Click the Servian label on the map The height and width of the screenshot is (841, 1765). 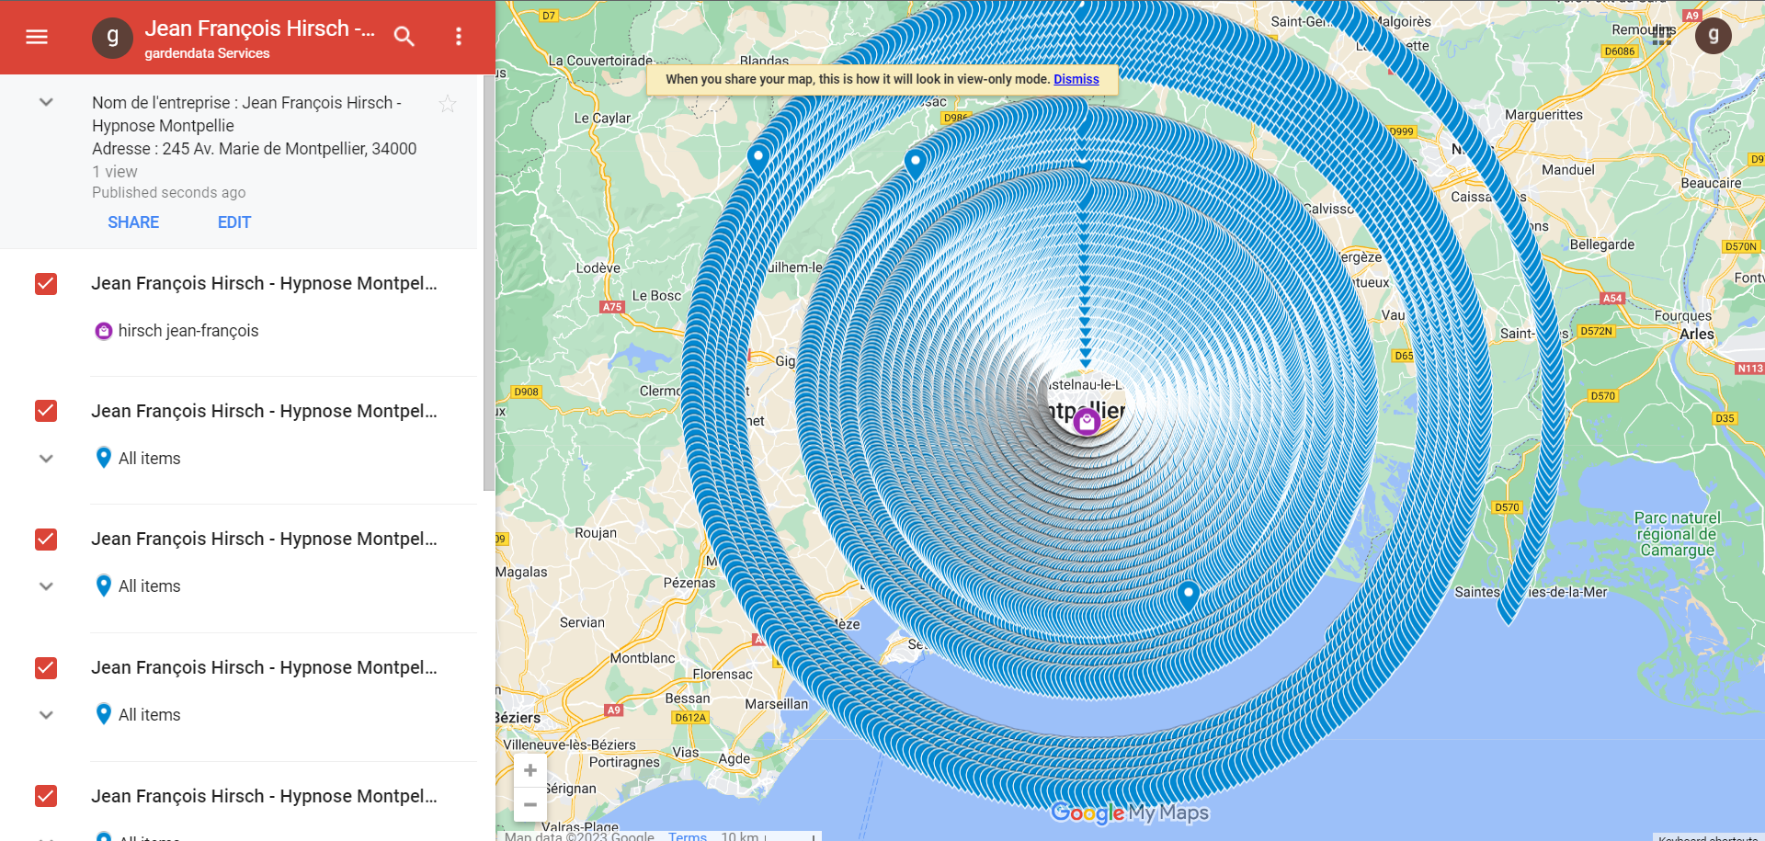tap(582, 622)
